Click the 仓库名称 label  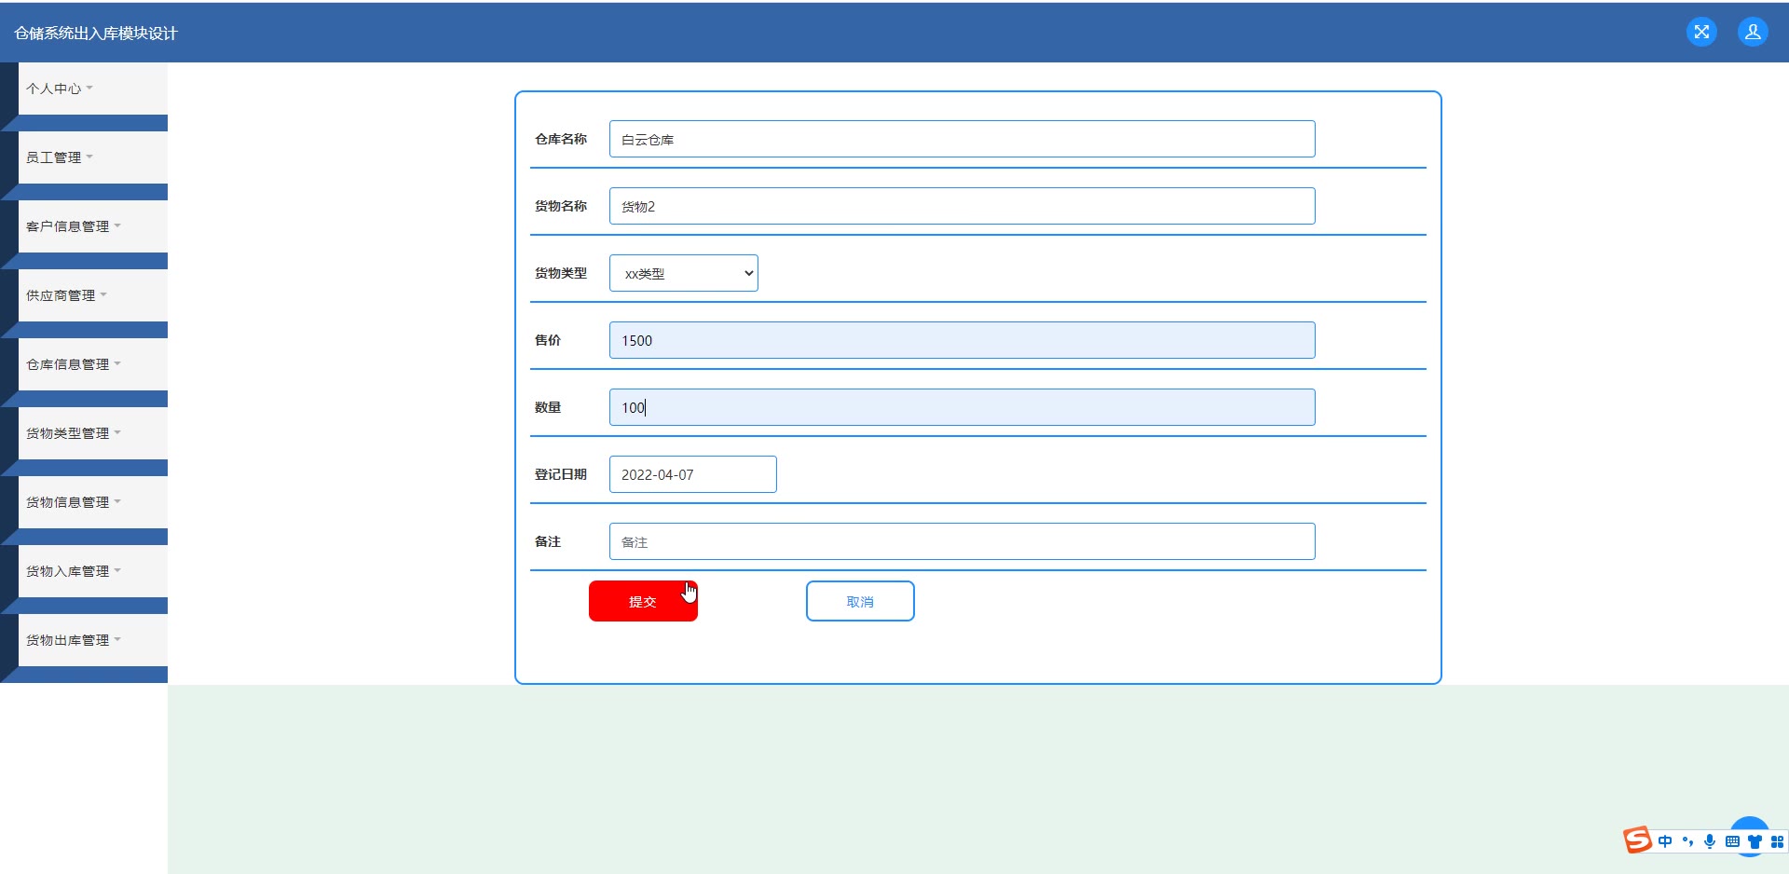tap(561, 139)
